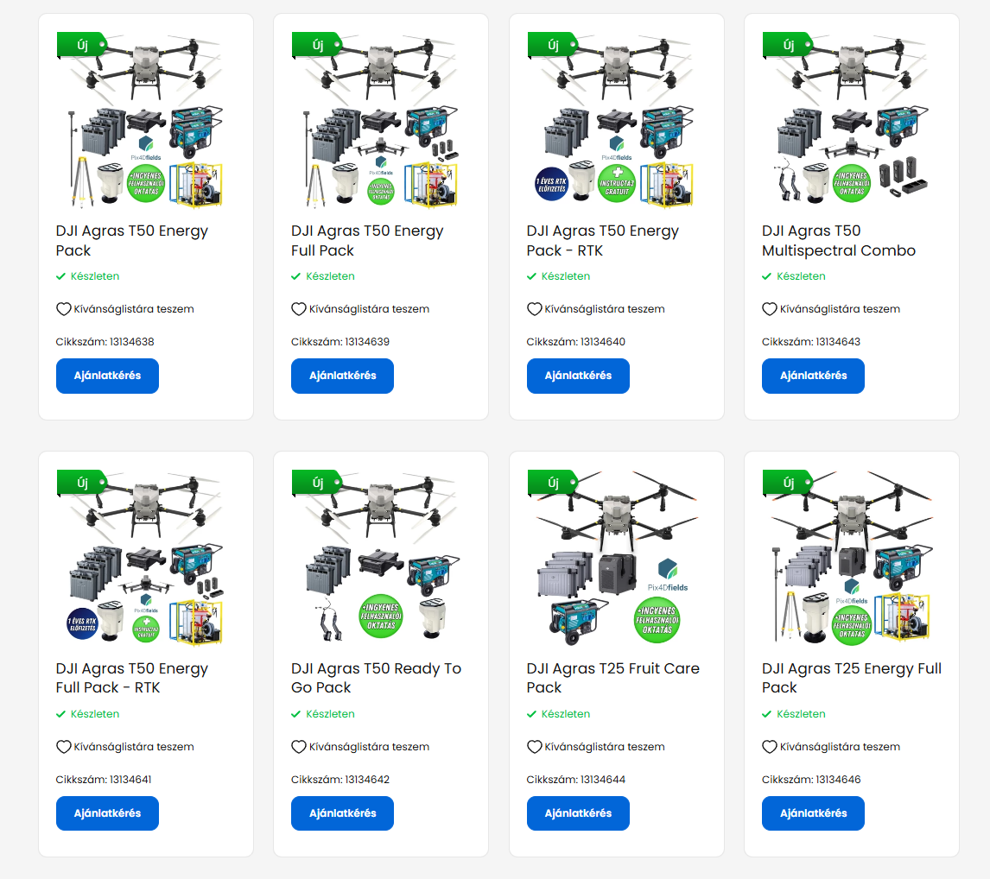Screen dimensions: 990x879
Task: Open DJI Agras T50 Energy Full Pack title
Action: [x=367, y=241]
